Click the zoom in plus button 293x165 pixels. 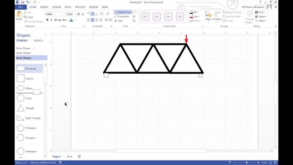click(x=258, y=163)
